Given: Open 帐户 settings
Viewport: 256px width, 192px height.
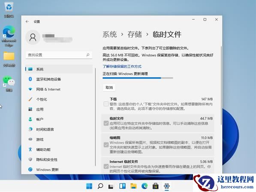Looking at the screenshot, I should click(59, 119).
